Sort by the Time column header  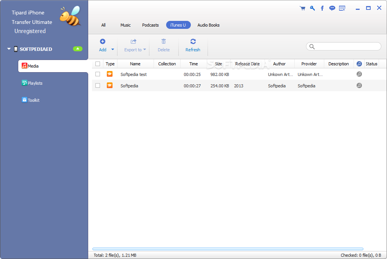[x=193, y=64]
